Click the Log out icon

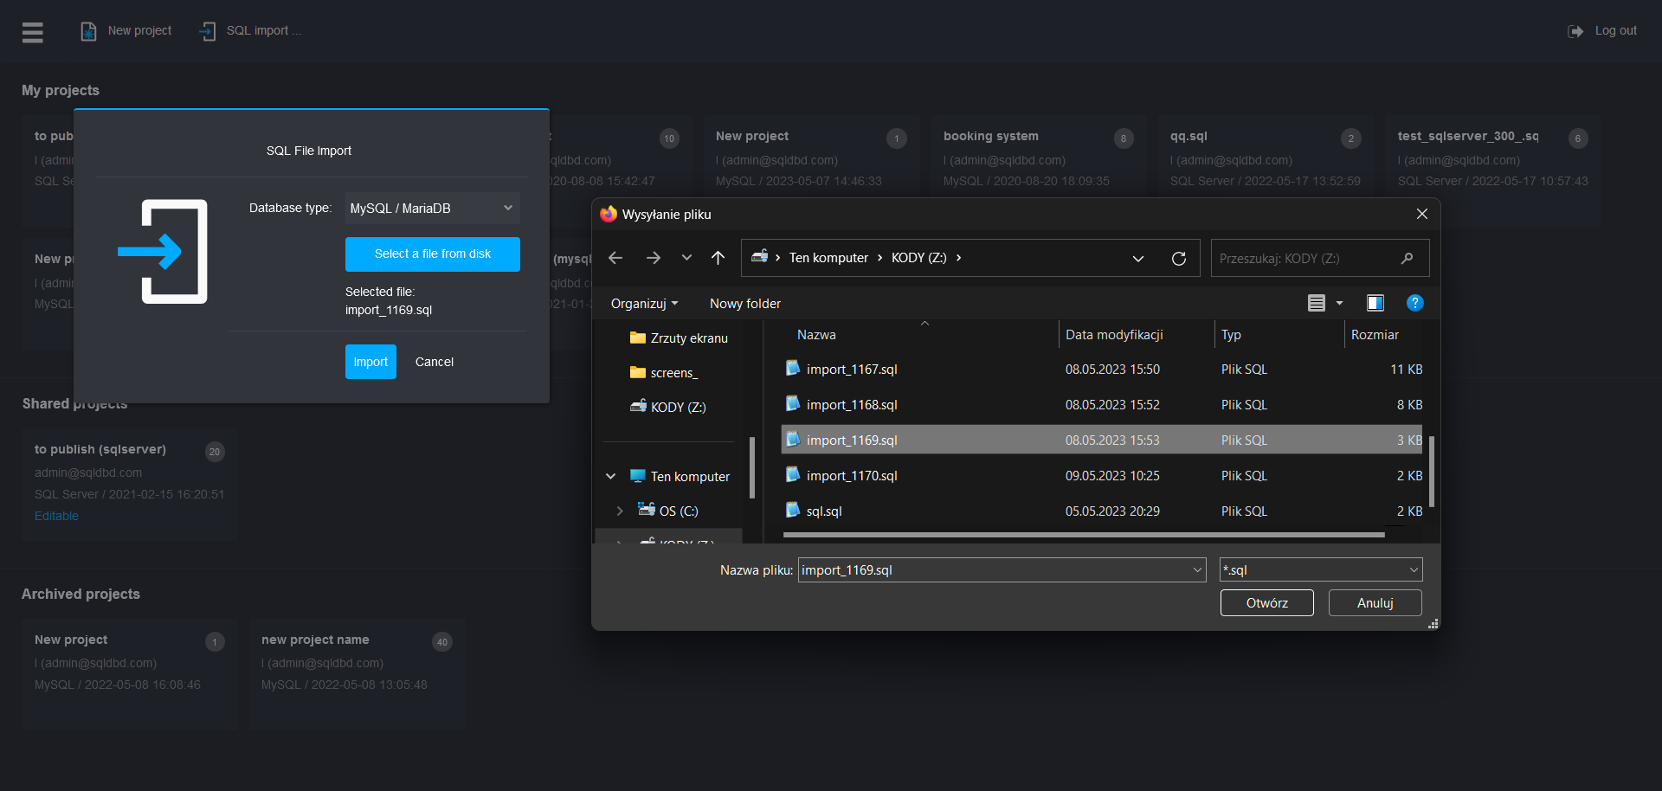[1575, 31]
